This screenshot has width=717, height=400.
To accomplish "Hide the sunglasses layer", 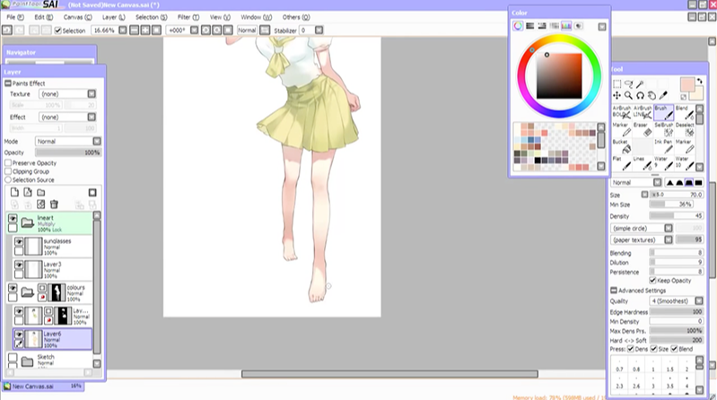I will point(18,242).
